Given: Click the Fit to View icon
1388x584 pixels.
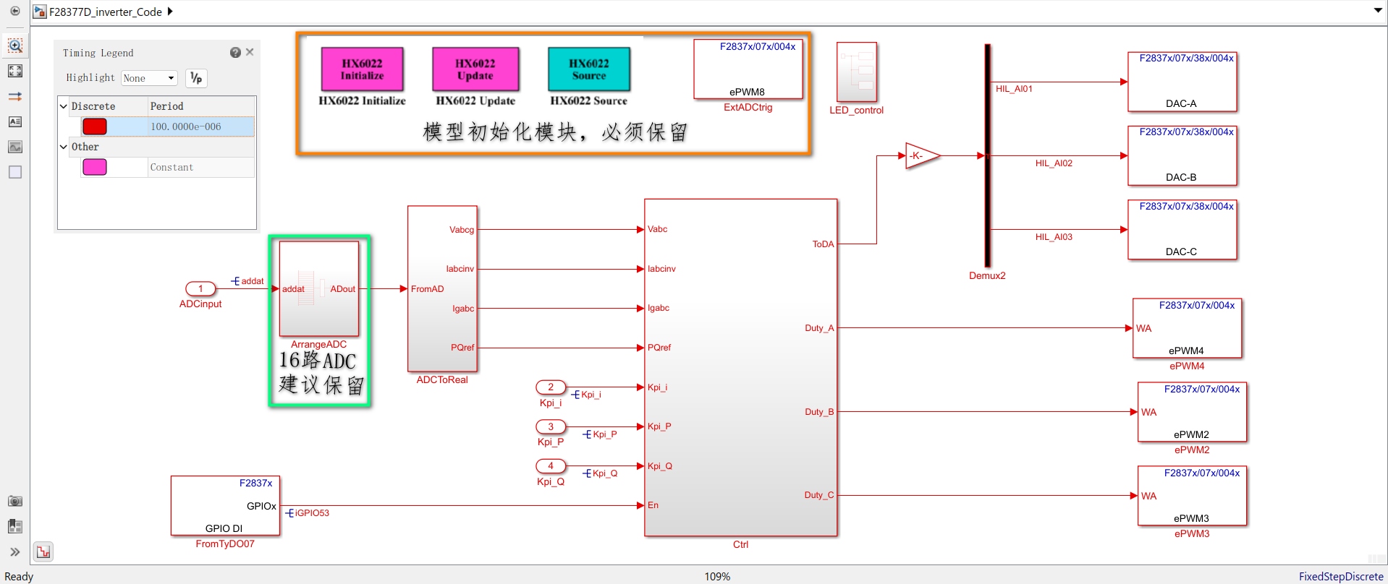Looking at the screenshot, I should [x=14, y=71].
